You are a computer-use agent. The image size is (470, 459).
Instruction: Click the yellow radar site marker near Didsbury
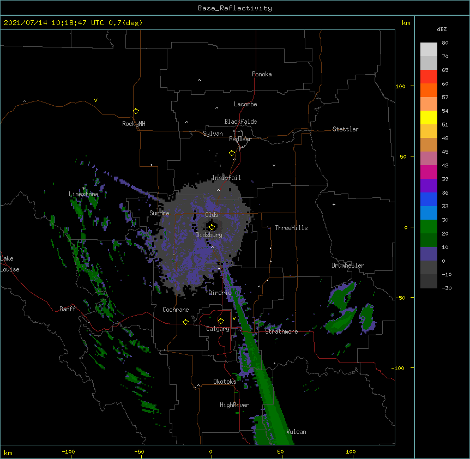pyautogui.click(x=212, y=227)
